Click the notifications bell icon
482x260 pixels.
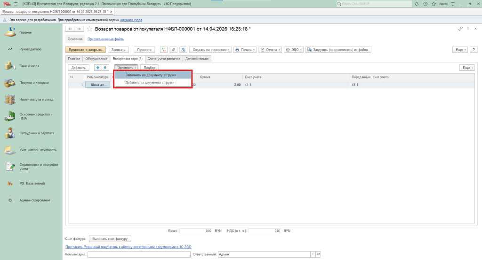pos(417,4)
